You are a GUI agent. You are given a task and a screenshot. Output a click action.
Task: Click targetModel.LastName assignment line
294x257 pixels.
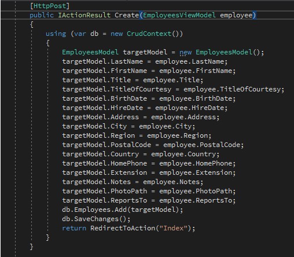click(145, 61)
